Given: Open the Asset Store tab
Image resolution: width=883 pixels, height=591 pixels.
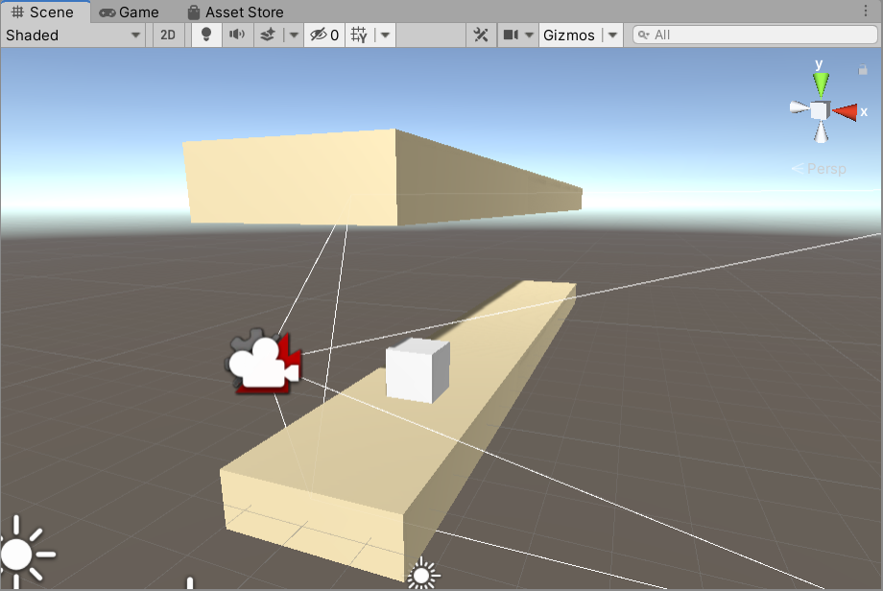Looking at the screenshot, I should (x=235, y=12).
